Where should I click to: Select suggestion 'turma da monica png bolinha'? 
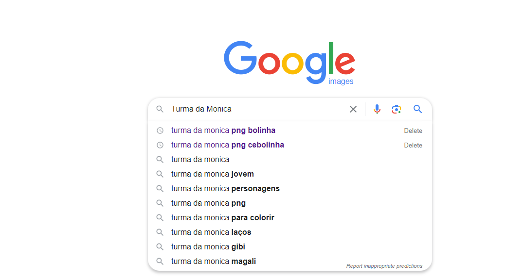coord(223,131)
